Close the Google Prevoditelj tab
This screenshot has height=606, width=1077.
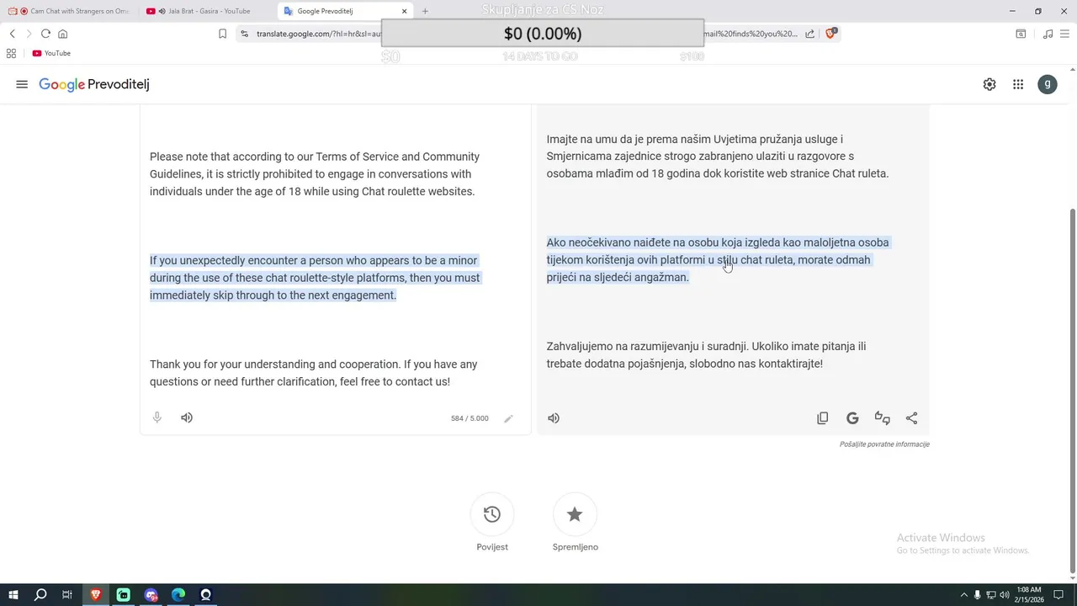405,11
